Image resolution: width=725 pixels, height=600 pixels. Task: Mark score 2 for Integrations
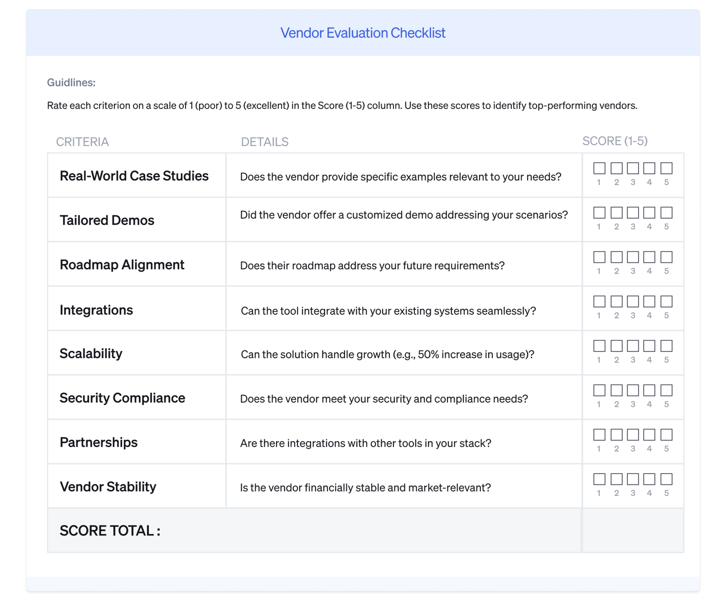click(616, 302)
